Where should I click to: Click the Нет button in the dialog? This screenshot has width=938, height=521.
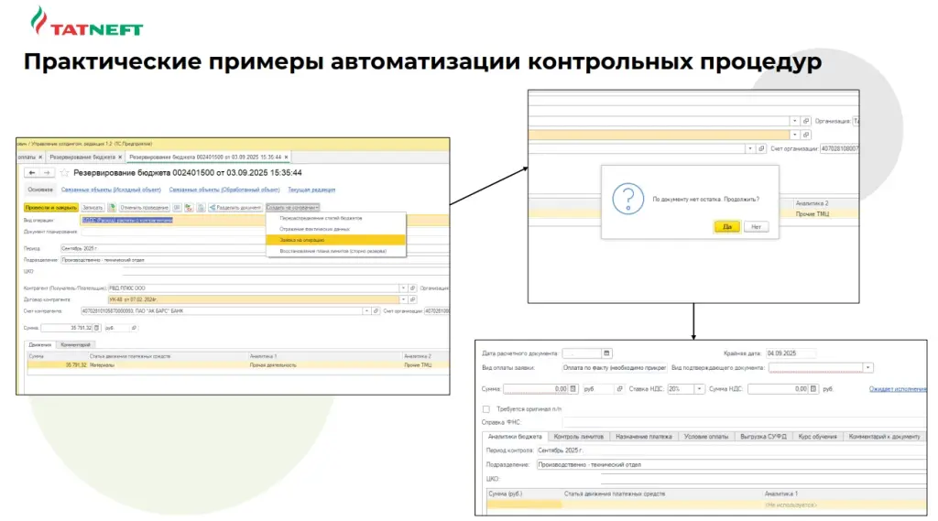coord(756,227)
